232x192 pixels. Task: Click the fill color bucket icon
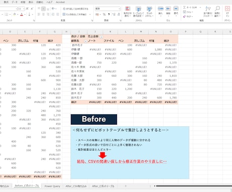coord(15,15)
